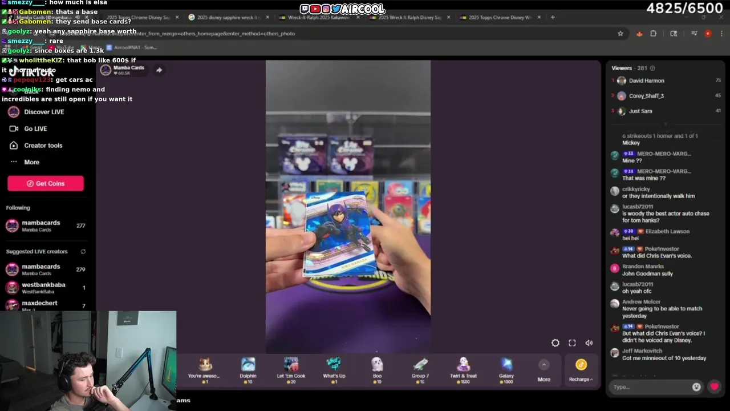Share the Mamba Cards live stream

pyautogui.click(x=159, y=70)
